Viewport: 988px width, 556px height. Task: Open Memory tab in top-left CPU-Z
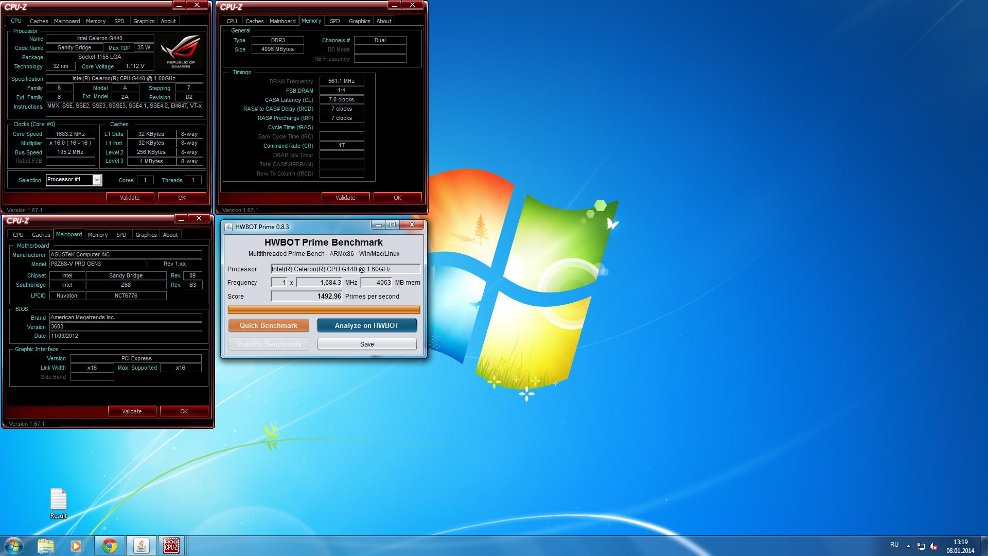pyautogui.click(x=96, y=21)
